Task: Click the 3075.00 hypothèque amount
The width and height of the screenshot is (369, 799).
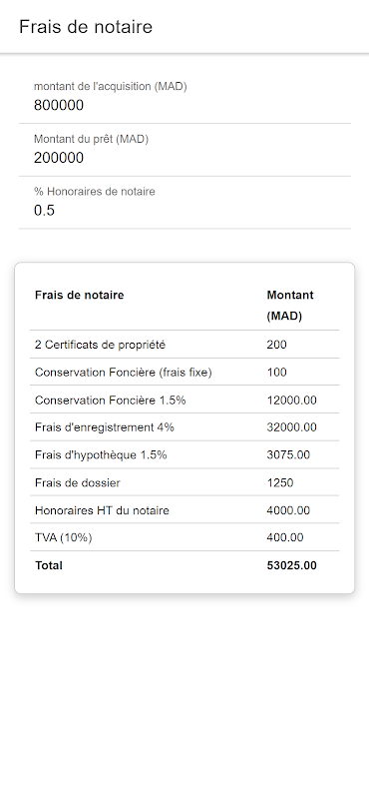Action: pos(288,455)
